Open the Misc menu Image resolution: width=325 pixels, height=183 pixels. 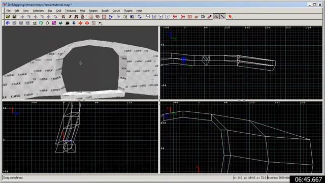(82, 11)
